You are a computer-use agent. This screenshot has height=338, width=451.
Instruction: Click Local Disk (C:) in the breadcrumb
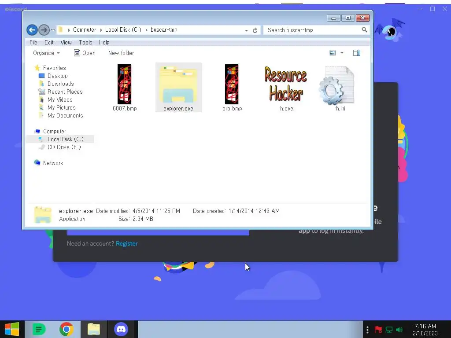click(x=123, y=29)
